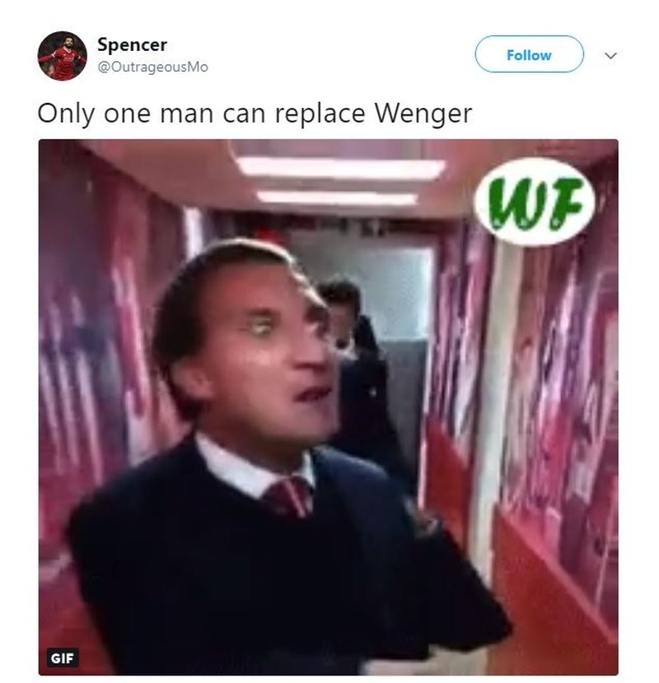Click the green WF watermark logo

[535, 202]
